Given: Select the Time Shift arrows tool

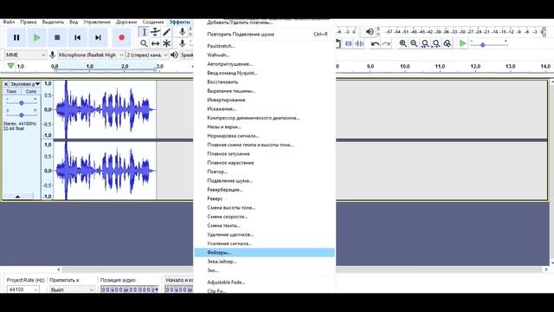Looking at the screenshot, I should click(155, 43).
